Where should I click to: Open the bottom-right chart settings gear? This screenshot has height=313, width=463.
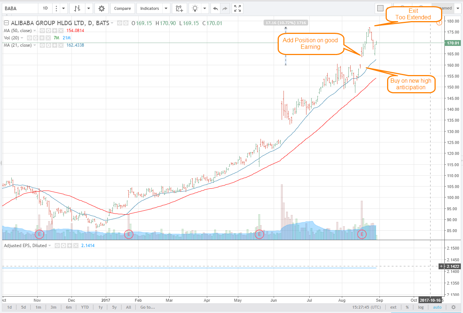click(454, 307)
